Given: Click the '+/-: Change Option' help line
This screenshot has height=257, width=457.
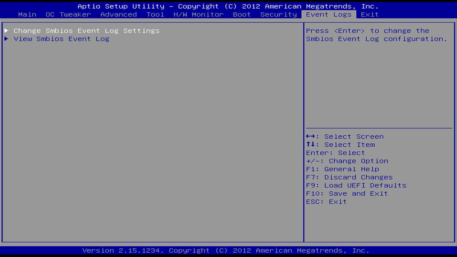Looking at the screenshot, I should point(347,161).
